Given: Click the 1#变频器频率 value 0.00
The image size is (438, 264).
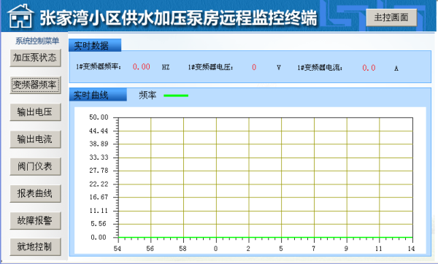Looking at the screenshot, I should click(x=142, y=67).
